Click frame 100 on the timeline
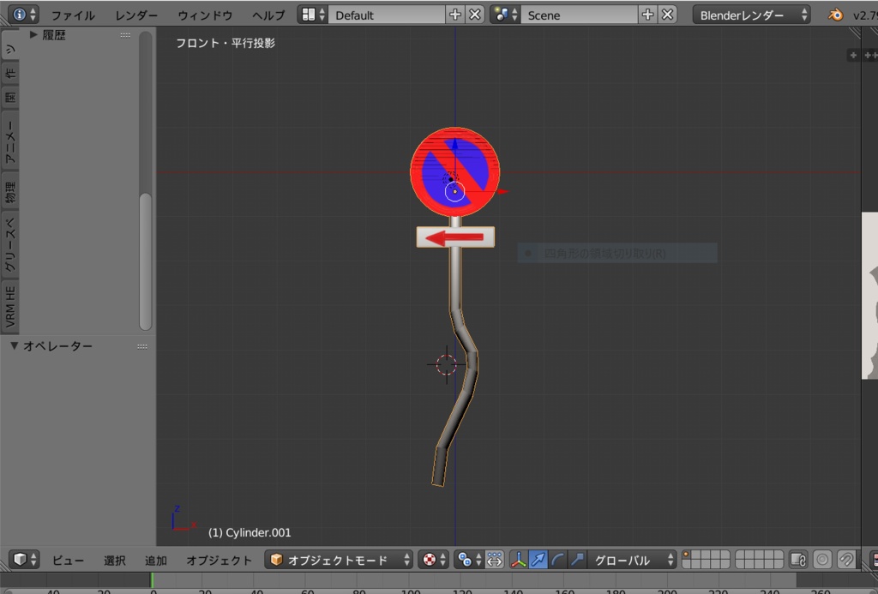Screen dimensions: 878x594 coord(411,590)
